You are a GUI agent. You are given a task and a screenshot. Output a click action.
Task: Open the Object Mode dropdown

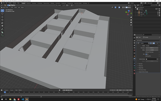tap(5, 8)
